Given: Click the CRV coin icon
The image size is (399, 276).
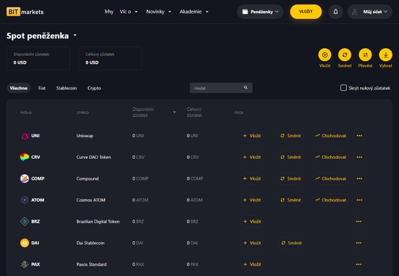Looking at the screenshot, I should [24, 157].
